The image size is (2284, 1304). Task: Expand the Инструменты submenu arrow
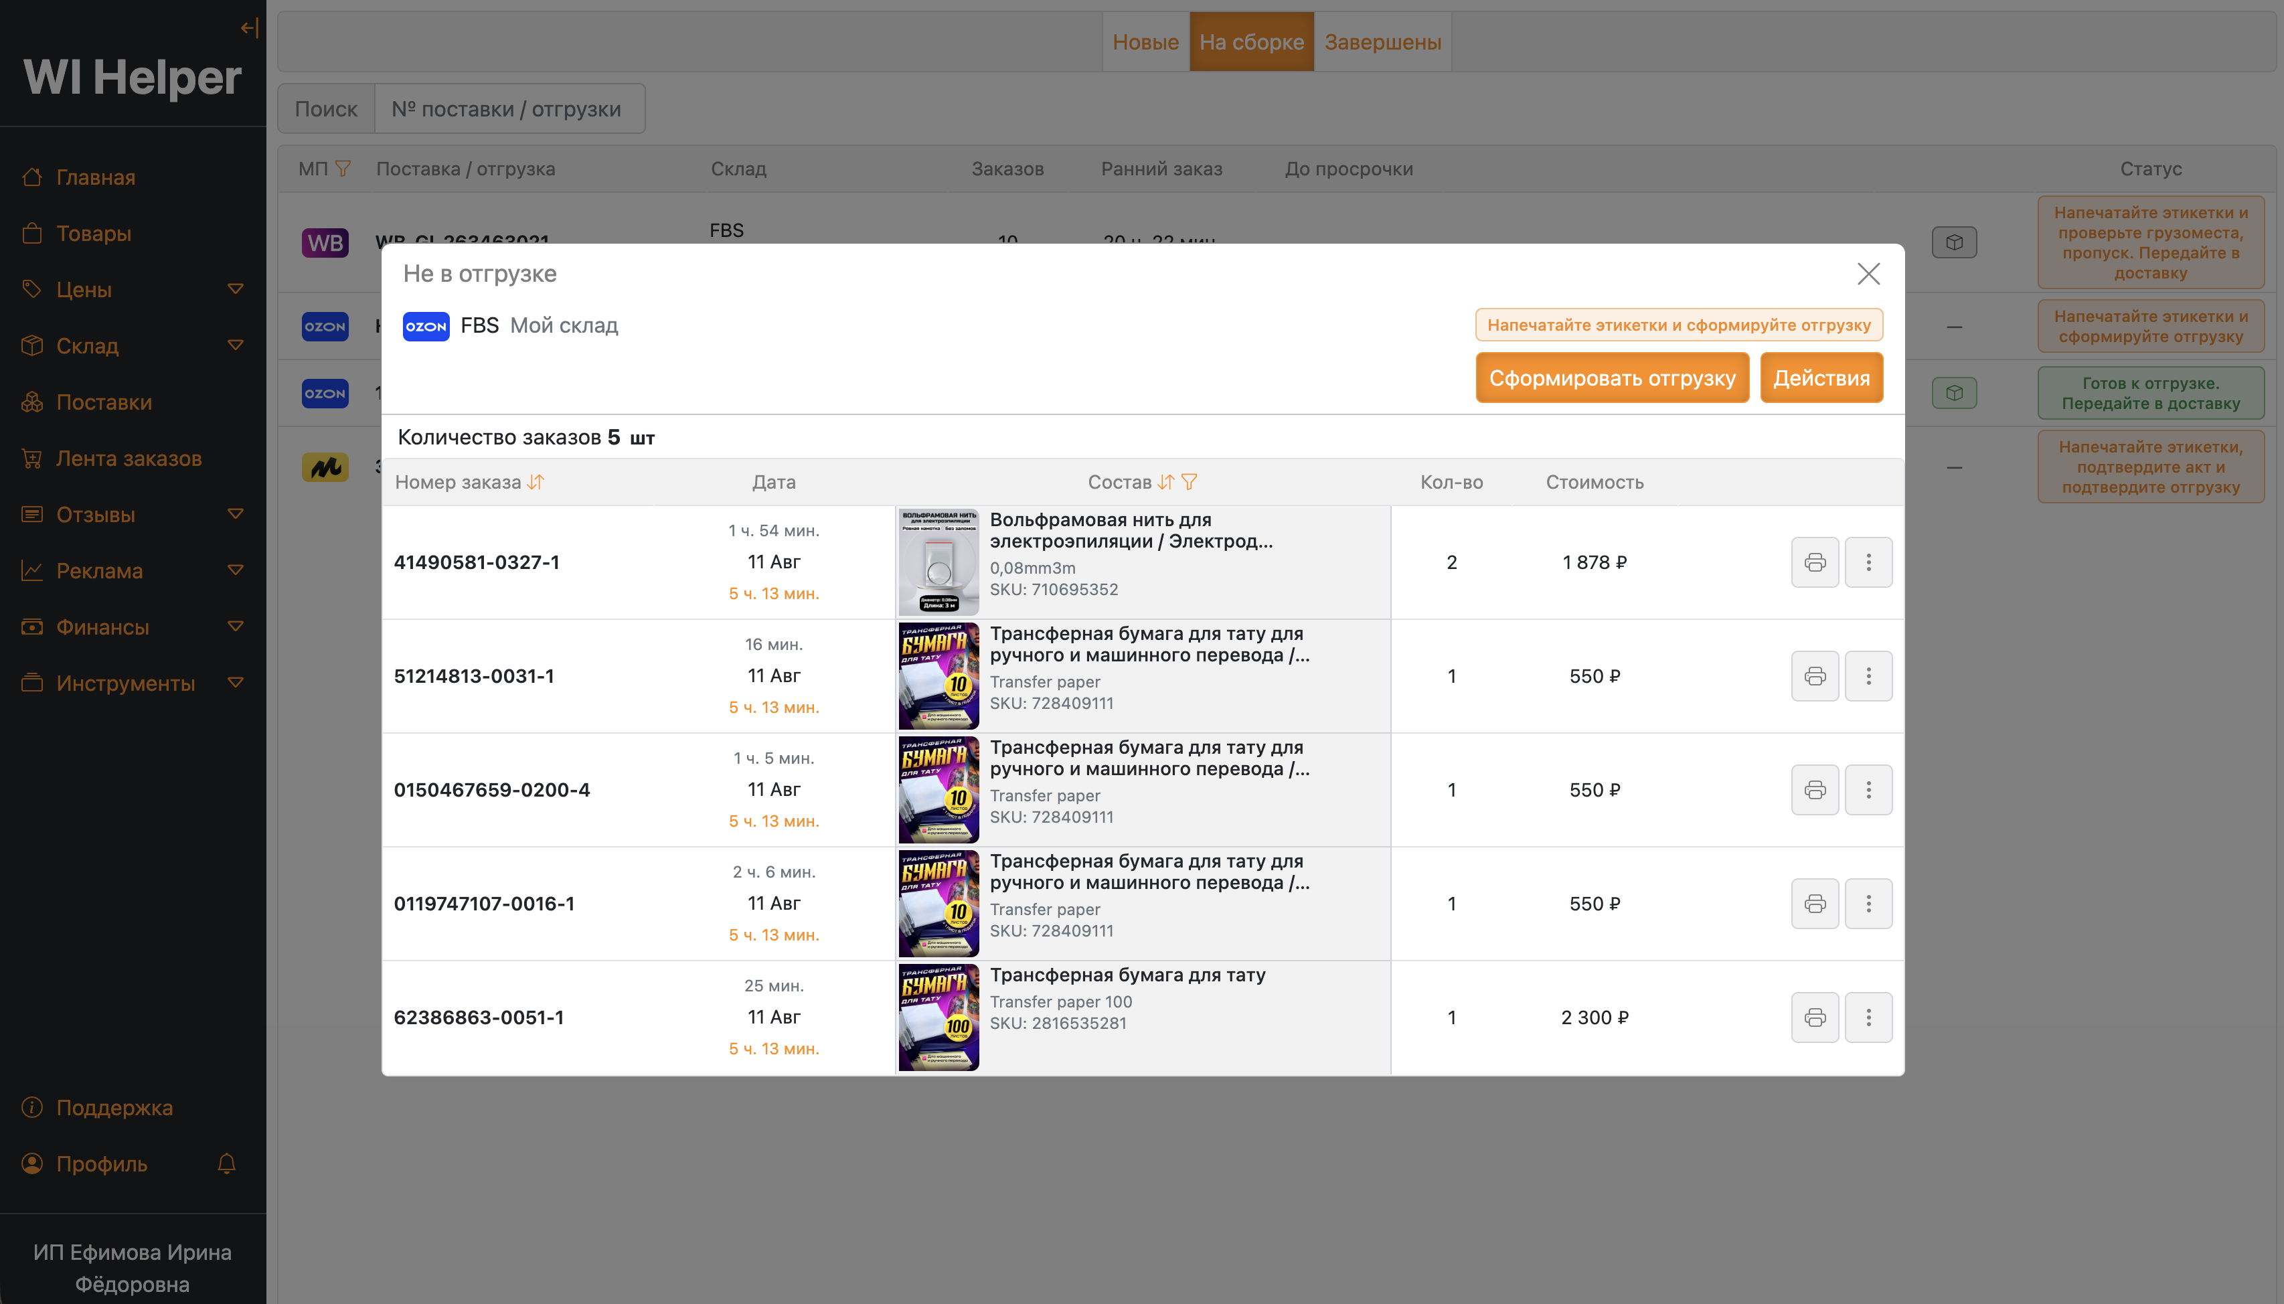click(236, 683)
